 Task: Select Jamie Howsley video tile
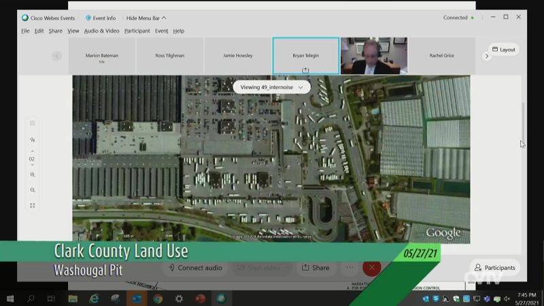238,56
